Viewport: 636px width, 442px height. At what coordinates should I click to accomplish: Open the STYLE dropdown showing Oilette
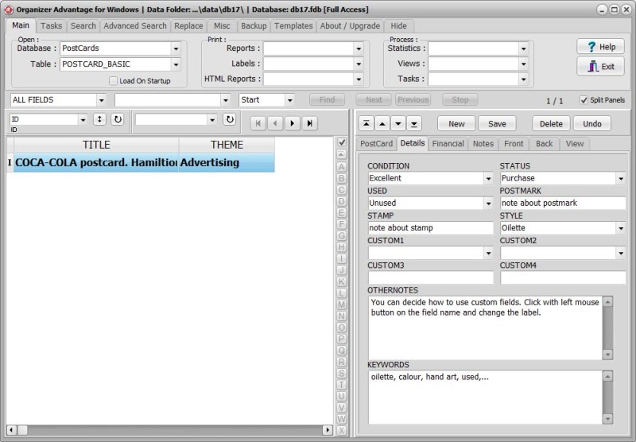pyautogui.click(x=621, y=228)
